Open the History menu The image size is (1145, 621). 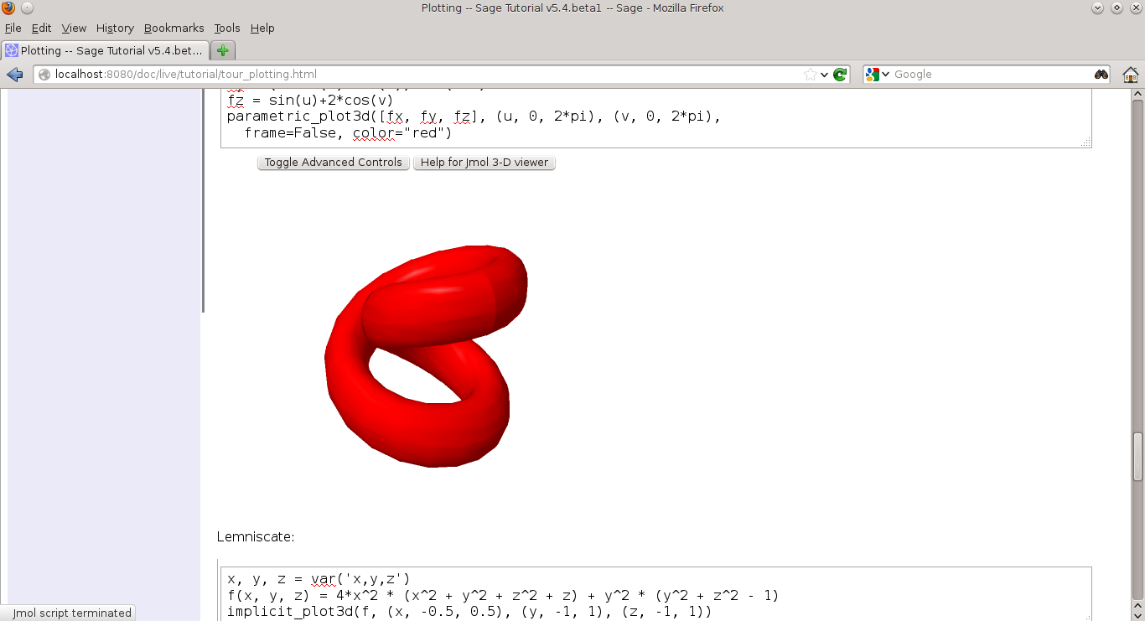click(115, 28)
